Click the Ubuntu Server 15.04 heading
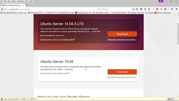This screenshot has height=101, width=179. click(57, 62)
